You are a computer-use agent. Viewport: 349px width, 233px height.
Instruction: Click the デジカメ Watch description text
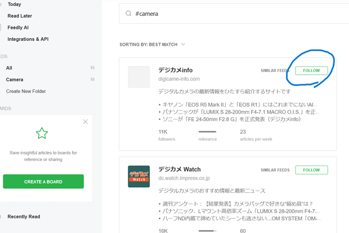(x=212, y=191)
